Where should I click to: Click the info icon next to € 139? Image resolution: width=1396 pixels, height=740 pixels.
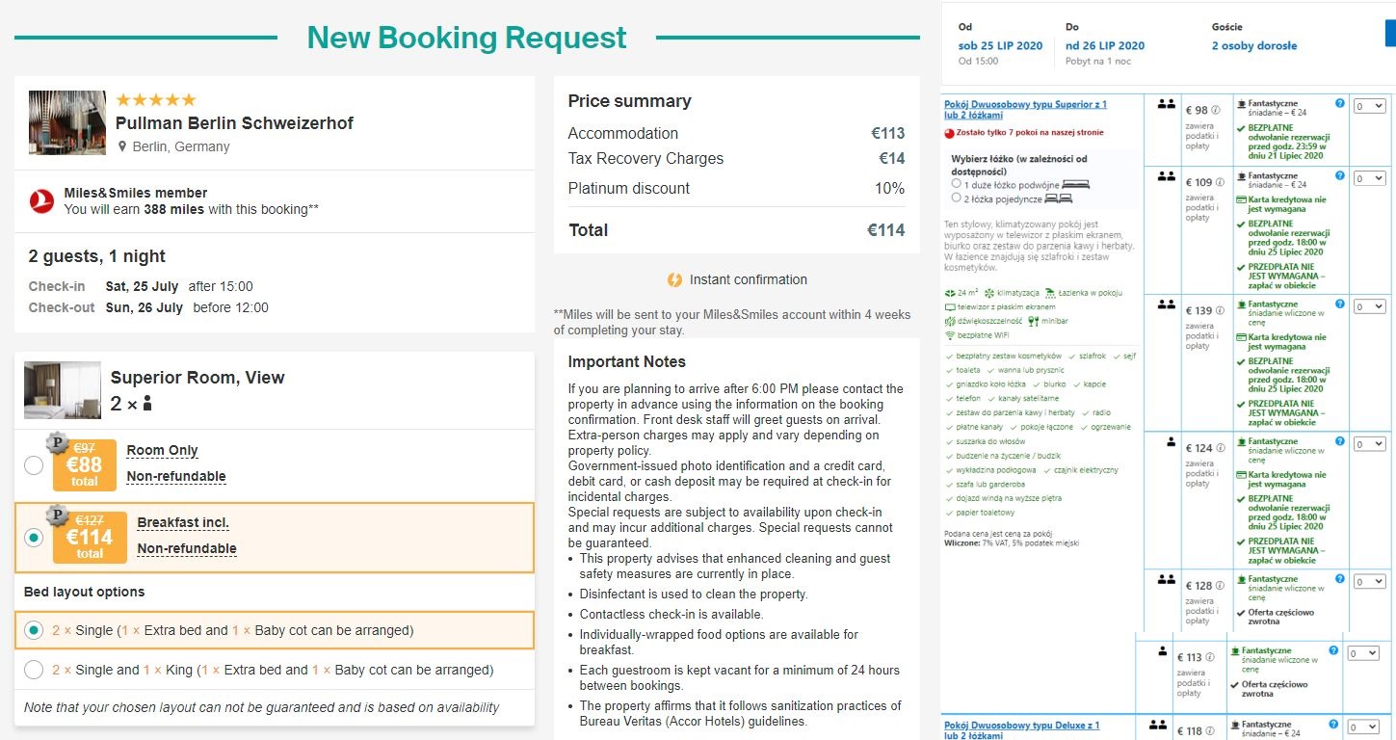click(1219, 311)
